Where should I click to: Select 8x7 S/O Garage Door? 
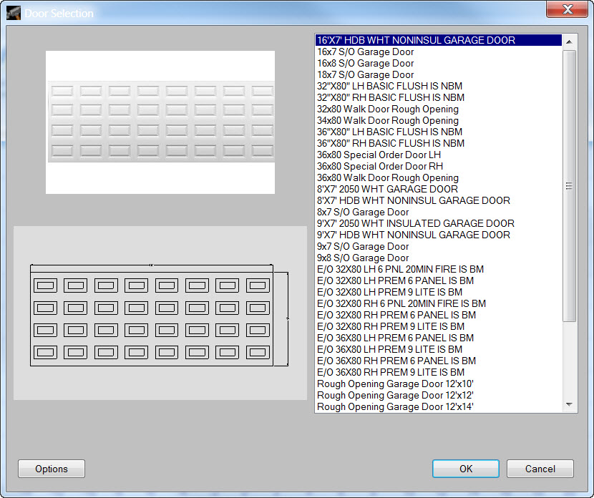click(x=439, y=212)
